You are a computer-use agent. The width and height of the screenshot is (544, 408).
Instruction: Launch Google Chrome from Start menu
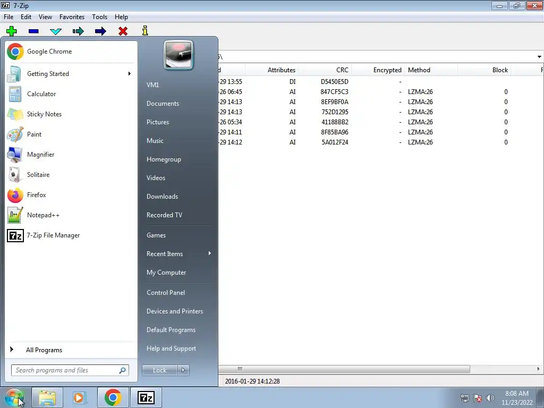click(71, 52)
